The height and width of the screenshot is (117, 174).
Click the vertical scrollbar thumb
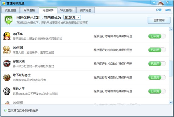[171, 68]
